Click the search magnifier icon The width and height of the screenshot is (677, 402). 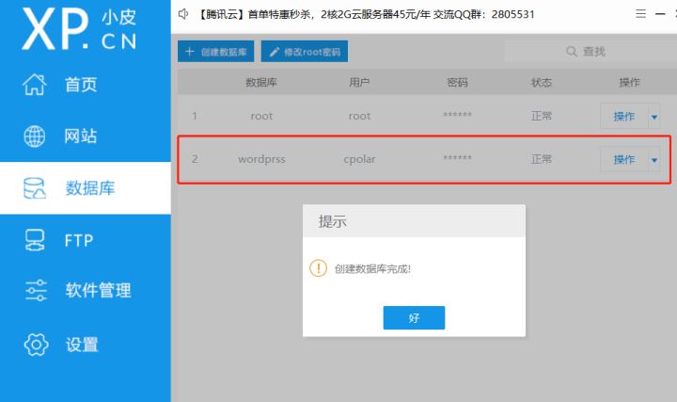click(x=572, y=52)
